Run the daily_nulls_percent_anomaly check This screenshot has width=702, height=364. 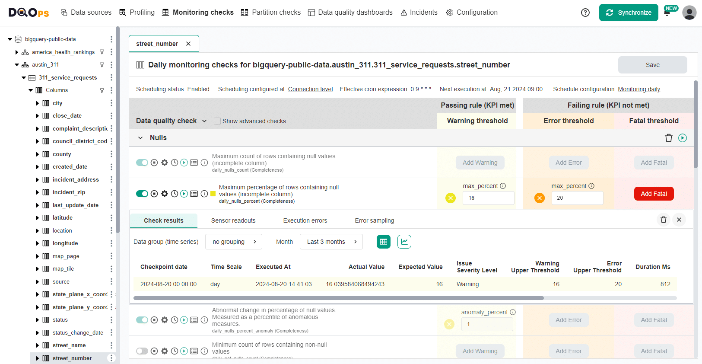(184, 320)
